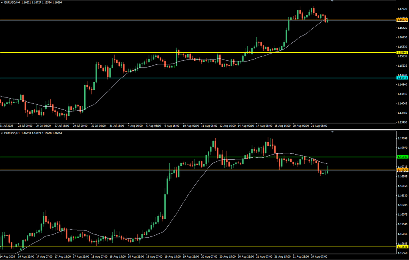
Task: Select the yellow 1.15641 price label in H4
Action: 402,52
